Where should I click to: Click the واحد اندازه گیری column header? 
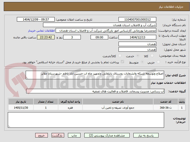[x=70, y=102]
